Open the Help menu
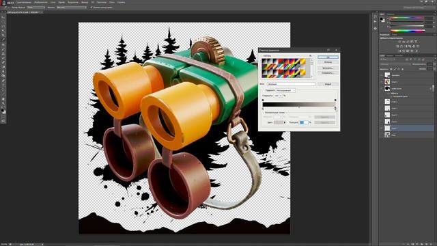Screen dimensions: 437x246 click(121, 2)
